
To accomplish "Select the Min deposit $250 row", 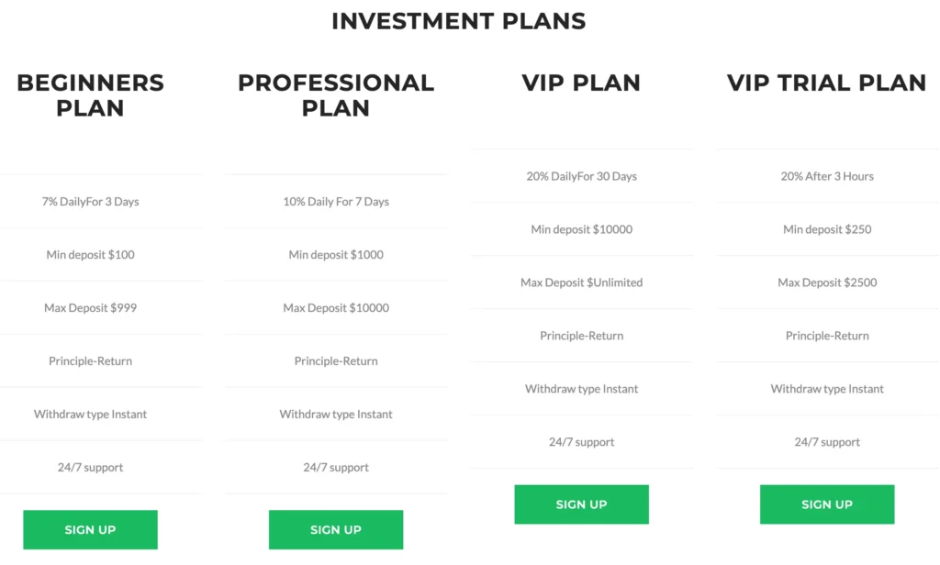I will (x=826, y=229).
